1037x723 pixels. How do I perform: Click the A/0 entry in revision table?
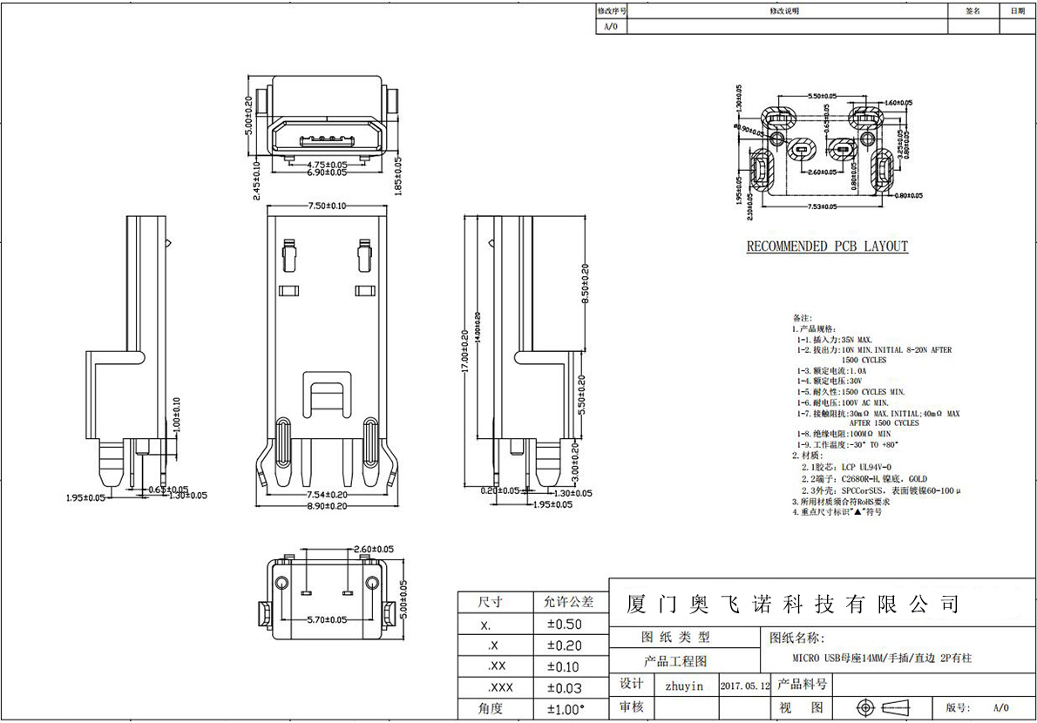click(611, 26)
